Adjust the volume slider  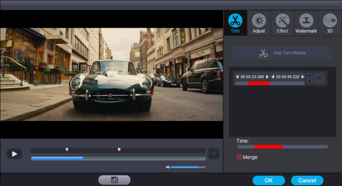coord(188,167)
